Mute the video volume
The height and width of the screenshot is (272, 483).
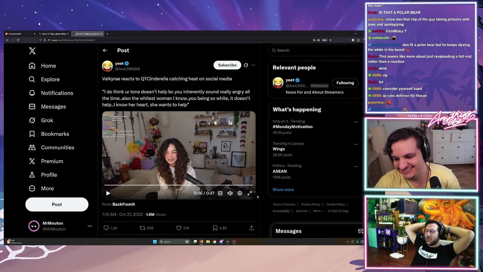(x=230, y=193)
